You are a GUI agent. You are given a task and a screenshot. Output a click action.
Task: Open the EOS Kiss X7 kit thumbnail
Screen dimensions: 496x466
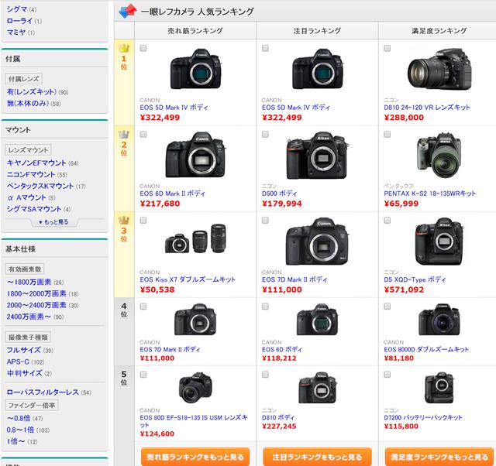[x=195, y=238]
